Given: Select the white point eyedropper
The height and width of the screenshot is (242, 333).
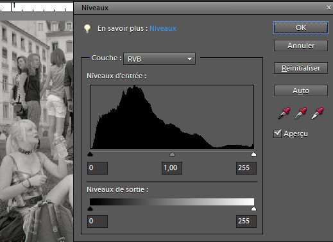Looking at the screenshot, I should 318,113.
